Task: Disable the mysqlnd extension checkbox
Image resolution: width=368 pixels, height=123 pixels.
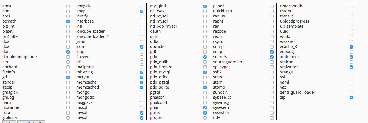Action: pos(205,6)
